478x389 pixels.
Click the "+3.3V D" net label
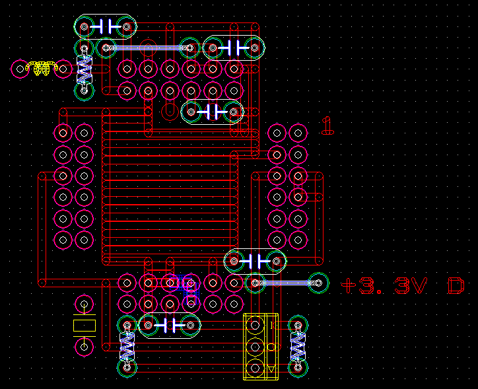coord(403,286)
